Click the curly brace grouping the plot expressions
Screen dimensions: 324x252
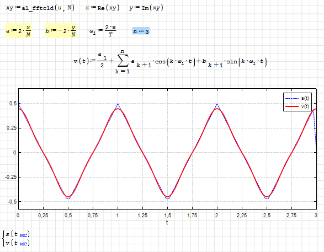coord(3,239)
